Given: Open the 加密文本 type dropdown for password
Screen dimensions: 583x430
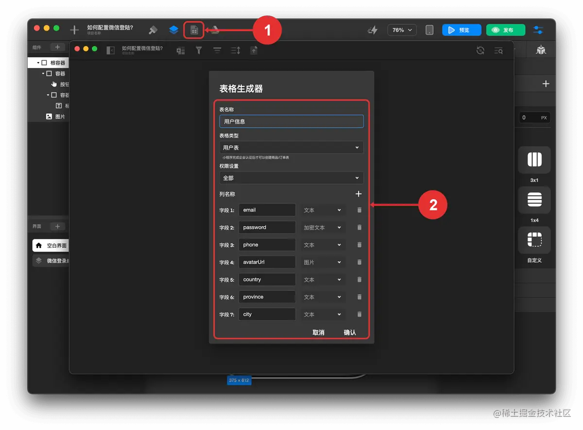Looking at the screenshot, I should pyautogui.click(x=323, y=228).
